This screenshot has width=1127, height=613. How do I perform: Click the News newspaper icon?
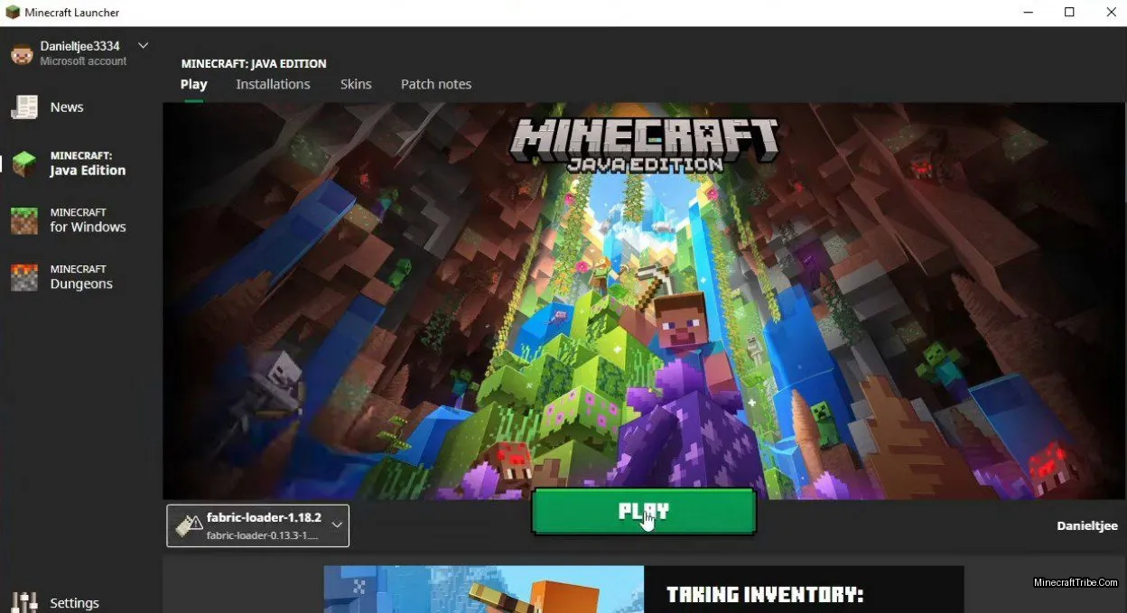pos(24,107)
